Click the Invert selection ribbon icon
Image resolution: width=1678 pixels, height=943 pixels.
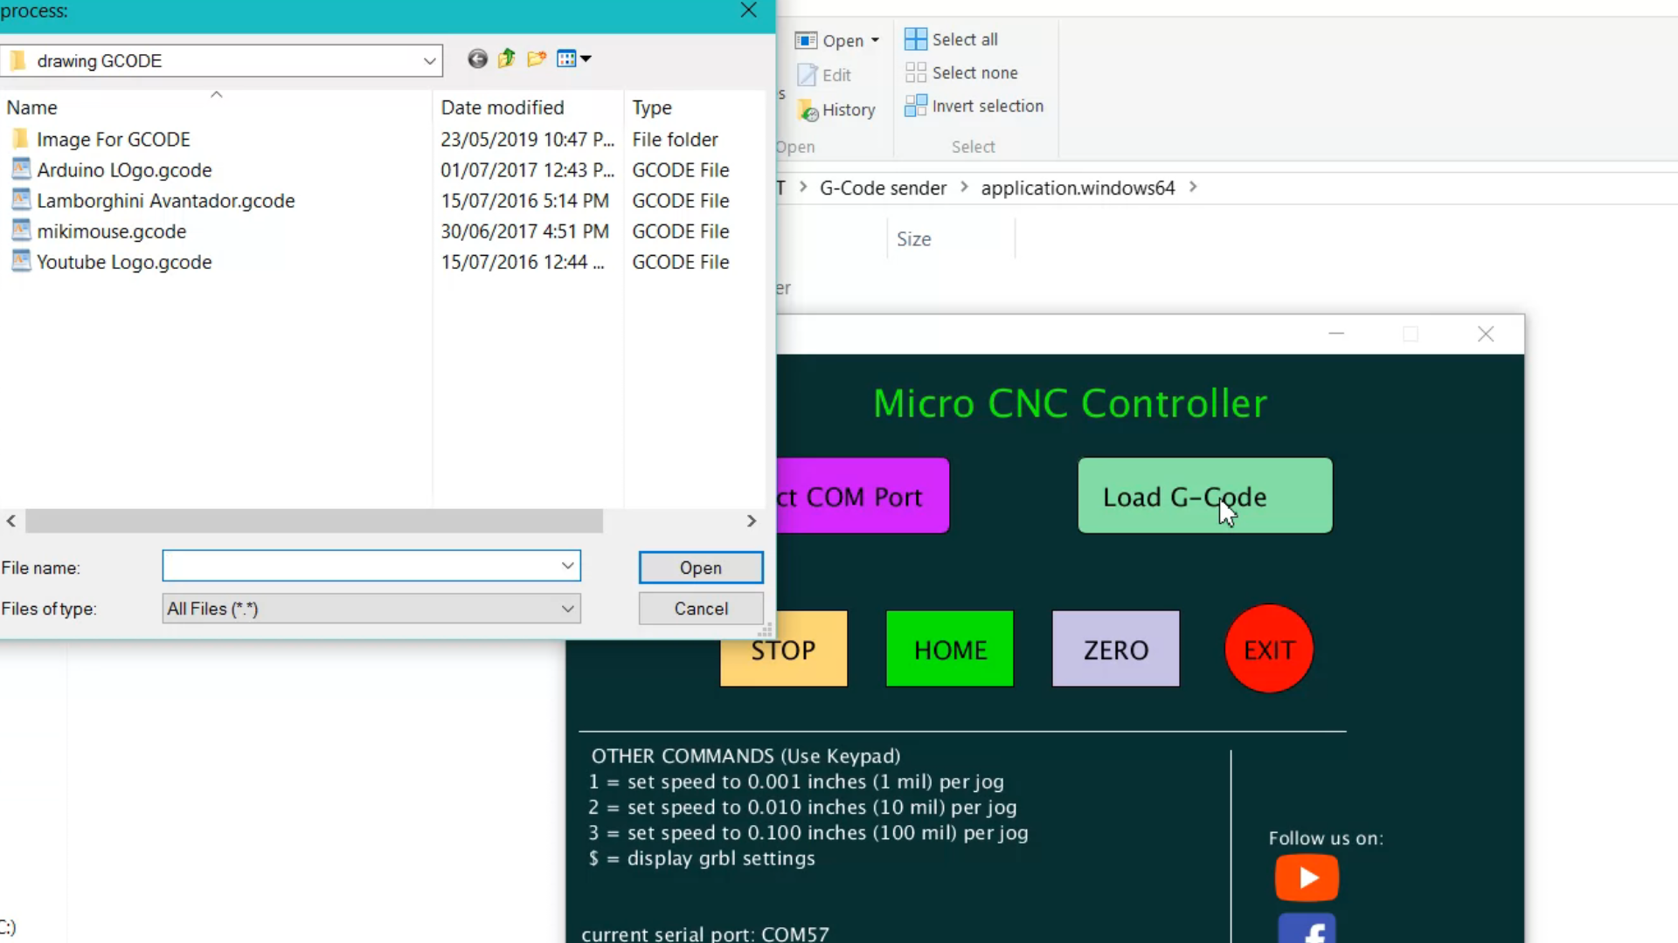tap(915, 106)
